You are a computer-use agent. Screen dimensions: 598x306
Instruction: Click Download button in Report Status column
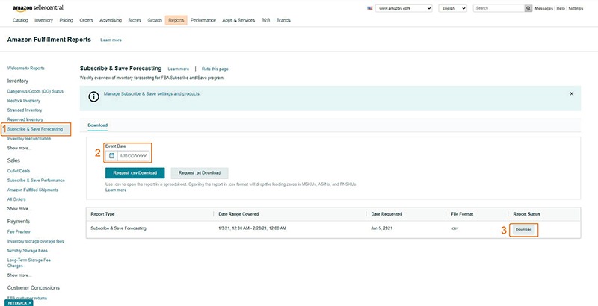pyautogui.click(x=523, y=230)
